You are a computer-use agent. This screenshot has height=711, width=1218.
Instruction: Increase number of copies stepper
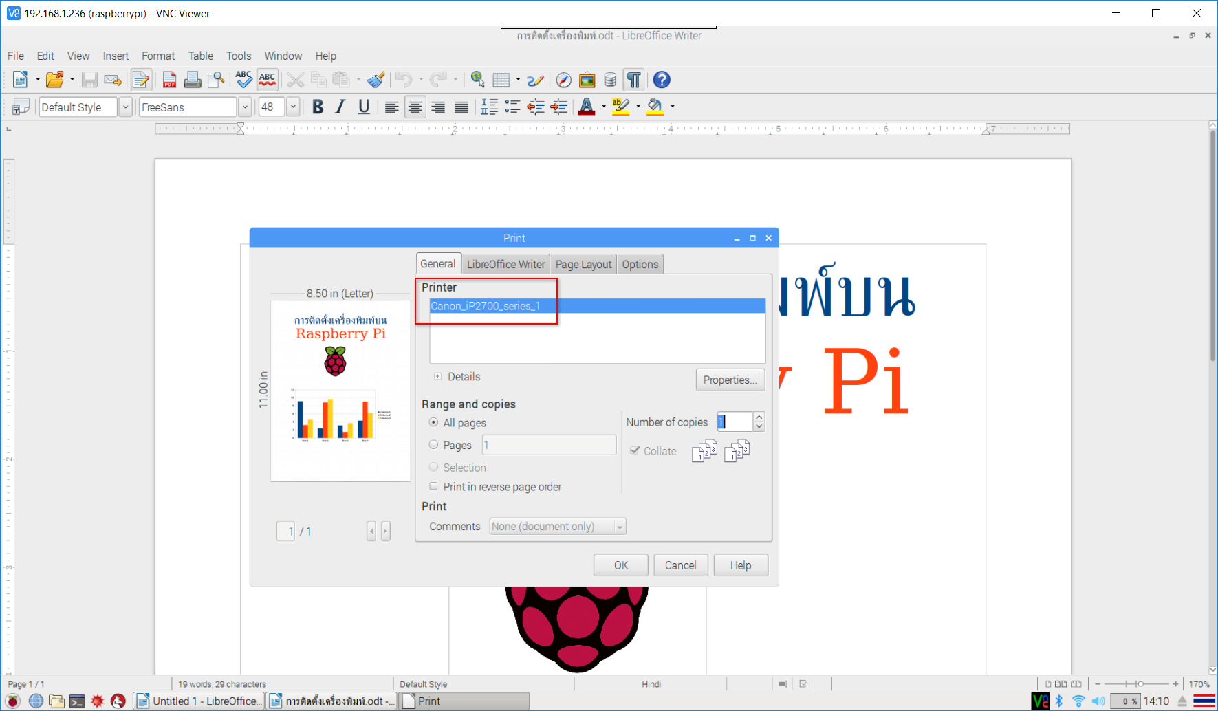coord(759,417)
